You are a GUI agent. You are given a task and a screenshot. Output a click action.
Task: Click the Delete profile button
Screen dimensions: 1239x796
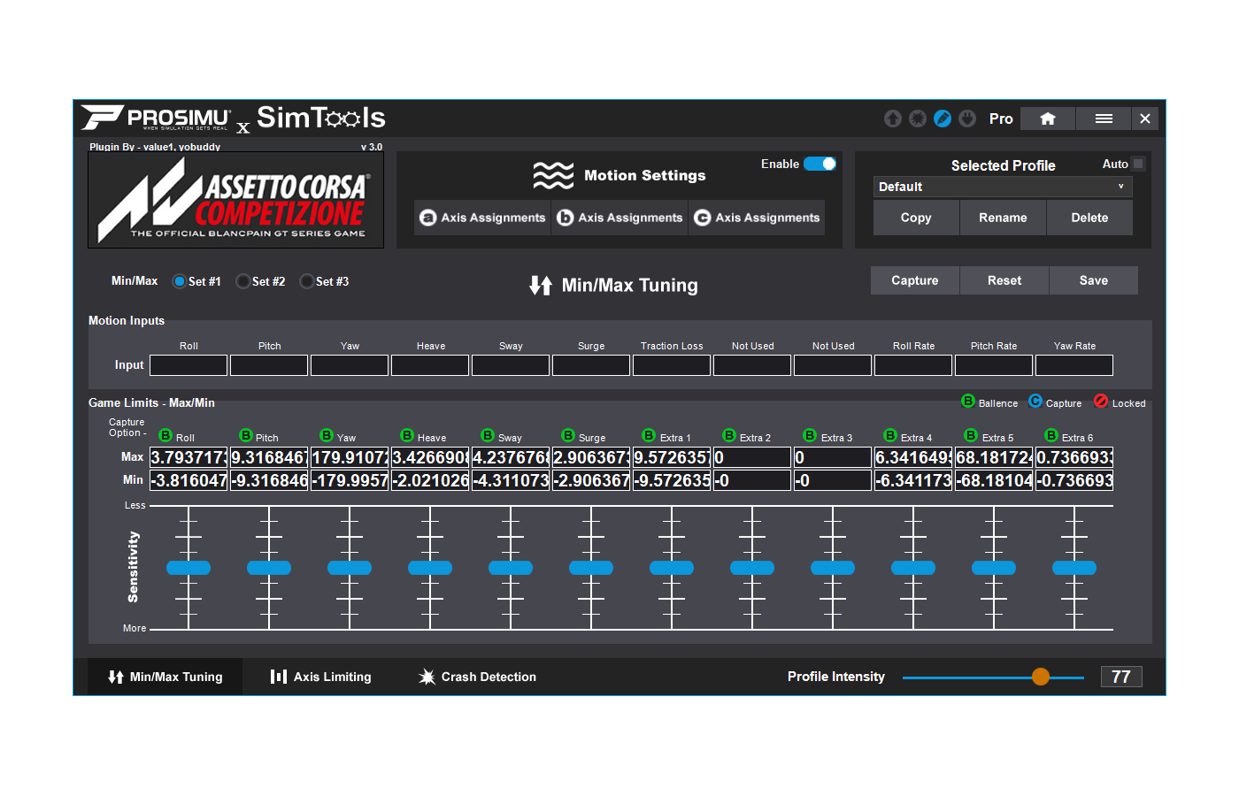tap(1089, 218)
